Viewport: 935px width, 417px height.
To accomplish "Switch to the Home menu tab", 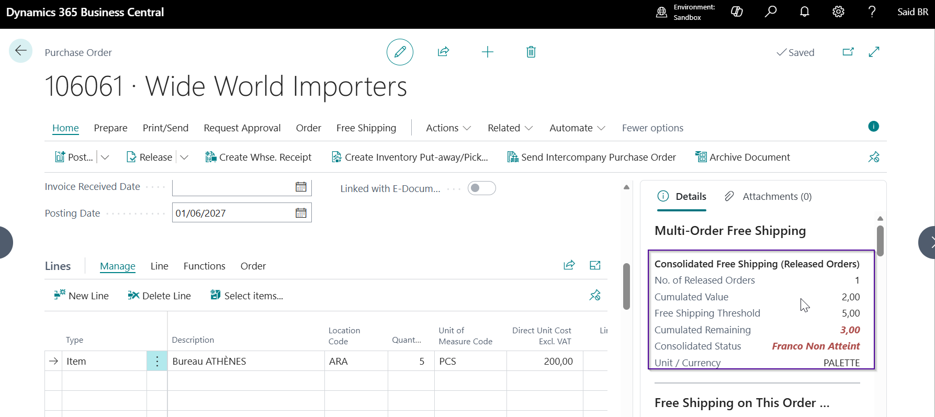I will tap(65, 128).
